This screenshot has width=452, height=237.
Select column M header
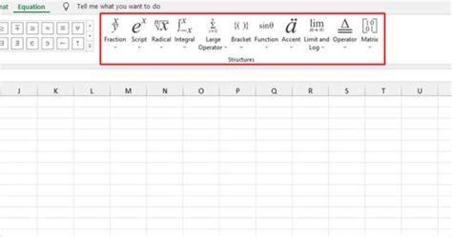pos(128,91)
